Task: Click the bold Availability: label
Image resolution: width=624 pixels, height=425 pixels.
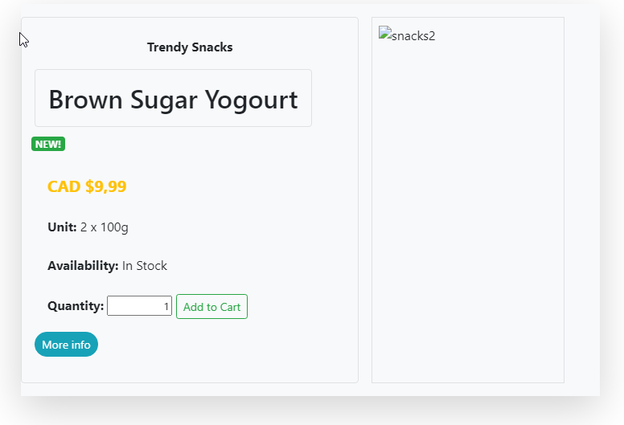Action: [x=83, y=266]
